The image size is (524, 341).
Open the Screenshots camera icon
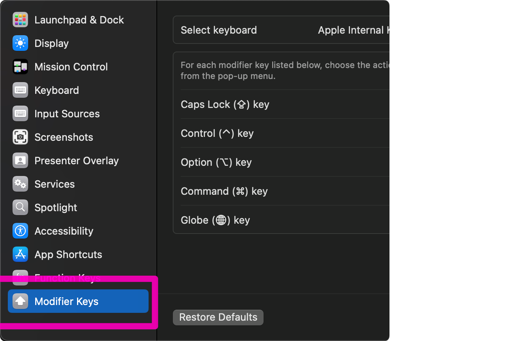pos(20,137)
